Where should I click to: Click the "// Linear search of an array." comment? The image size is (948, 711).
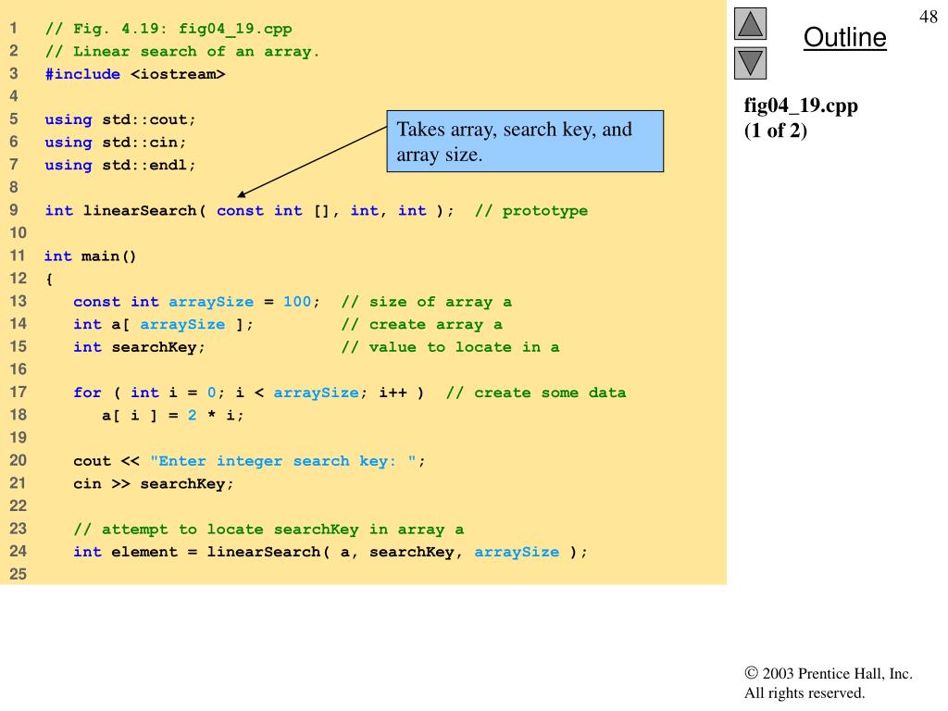point(181,52)
